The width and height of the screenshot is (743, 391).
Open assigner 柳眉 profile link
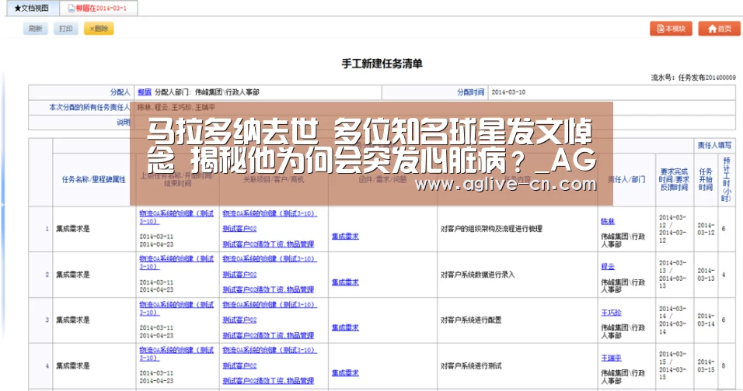pos(144,92)
